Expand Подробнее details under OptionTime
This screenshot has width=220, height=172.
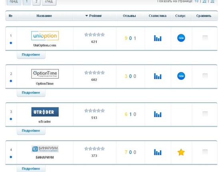tap(31, 93)
